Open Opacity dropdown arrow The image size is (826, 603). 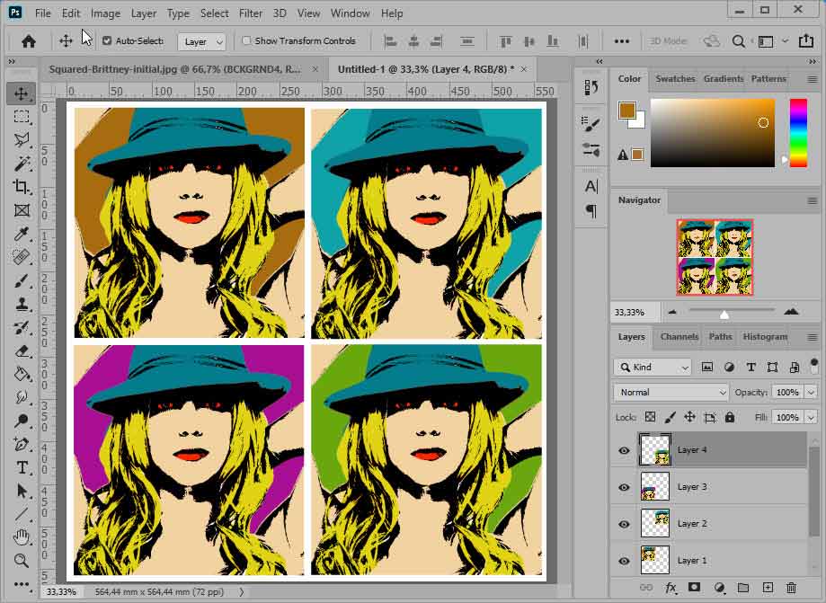(x=811, y=393)
